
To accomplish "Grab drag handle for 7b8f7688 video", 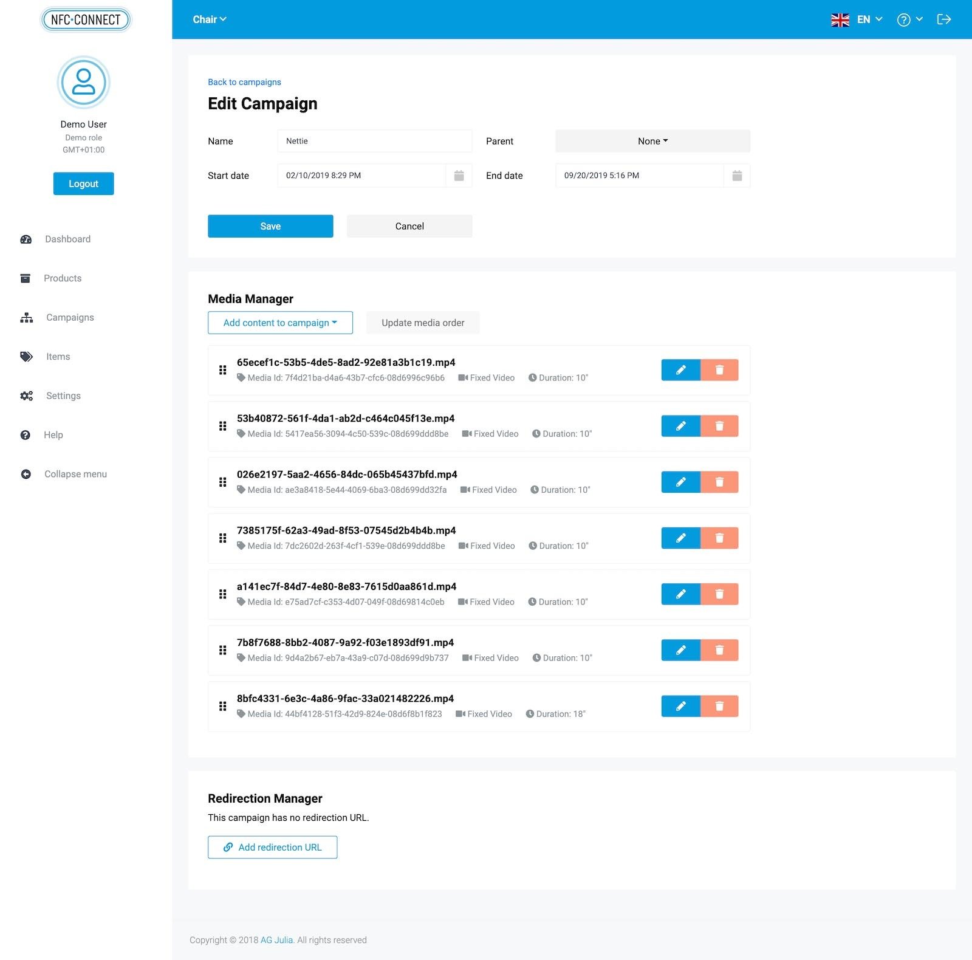I will pyautogui.click(x=222, y=650).
